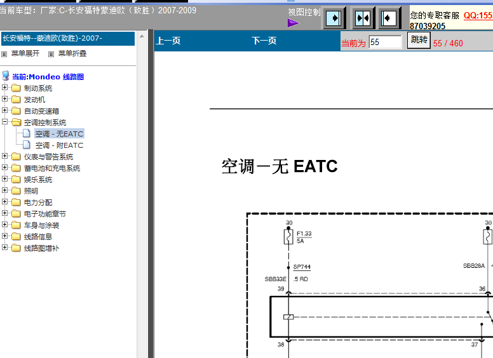493x358 pixels.
Task: Click the view control left-arrow icon
Action: pos(389,18)
